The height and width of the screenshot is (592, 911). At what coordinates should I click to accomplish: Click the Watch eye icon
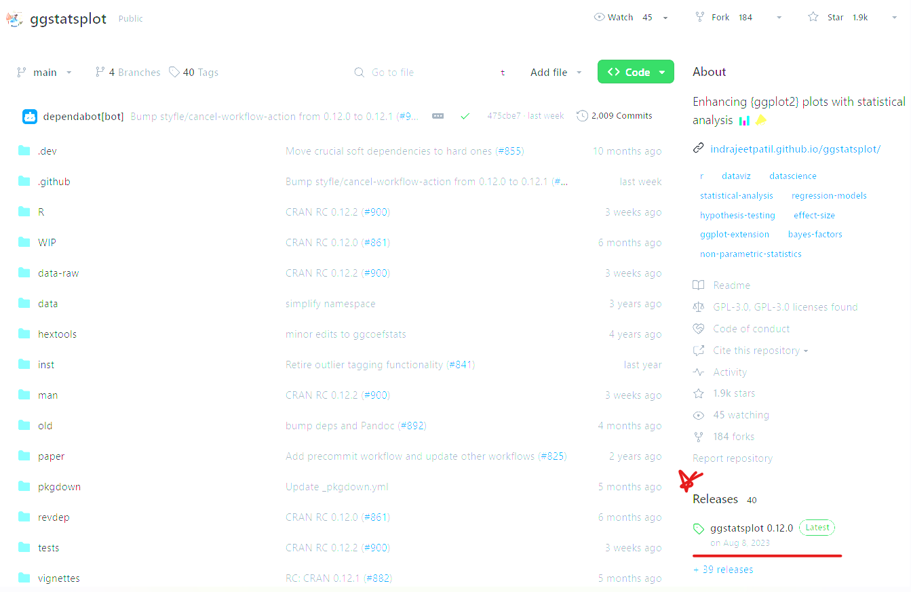pyautogui.click(x=599, y=17)
